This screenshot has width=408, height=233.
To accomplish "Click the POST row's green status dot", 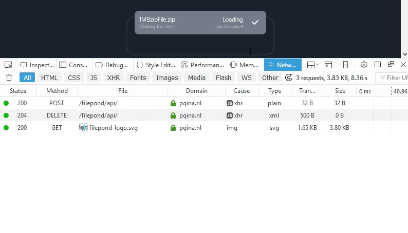I will [6, 103].
